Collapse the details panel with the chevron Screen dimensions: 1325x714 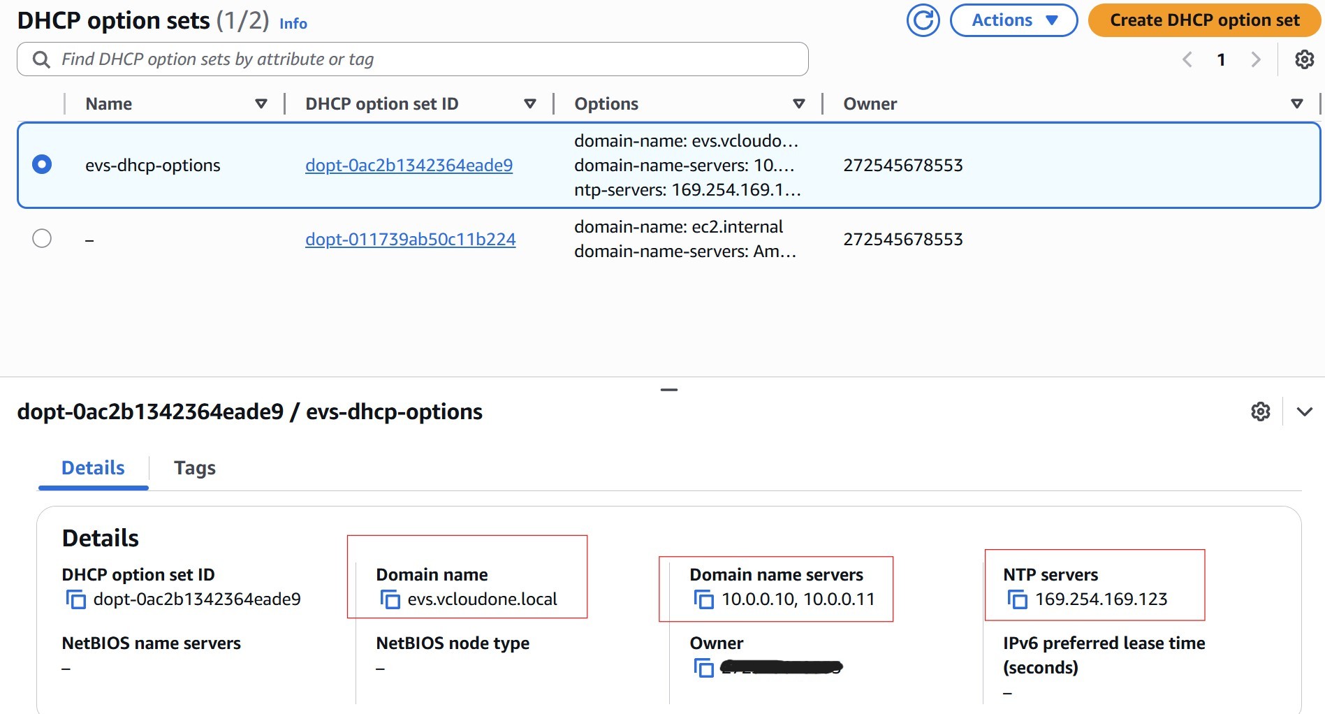pyautogui.click(x=1303, y=411)
